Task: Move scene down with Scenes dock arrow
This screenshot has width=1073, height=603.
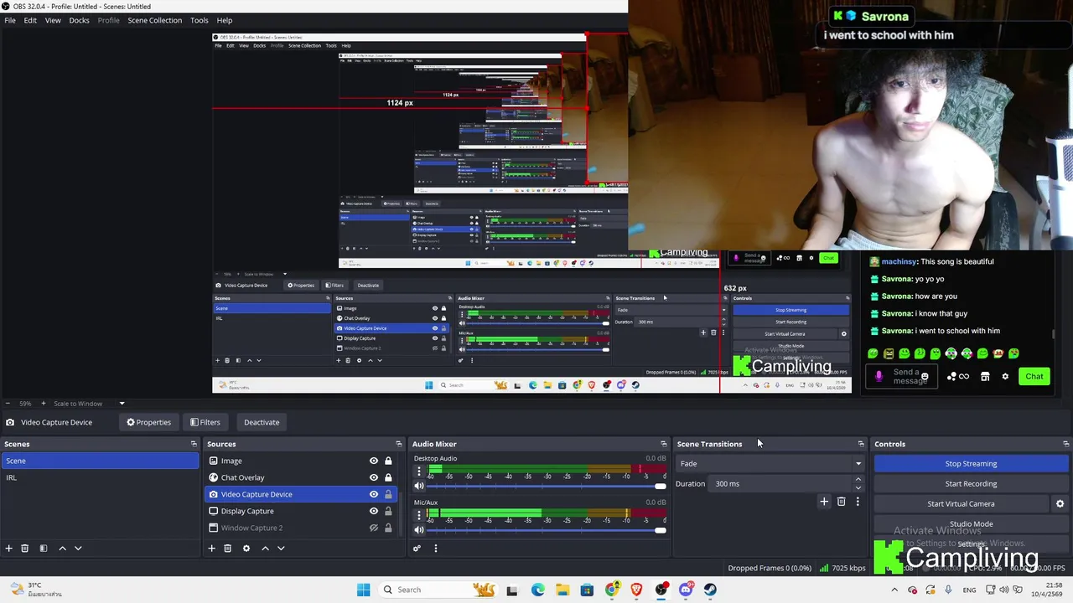Action: [x=78, y=548]
